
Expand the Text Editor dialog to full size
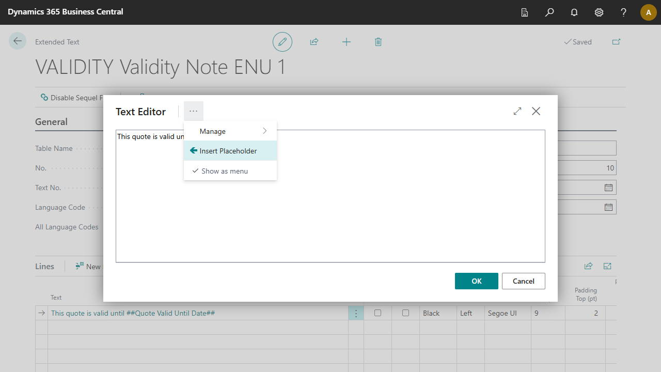(x=517, y=111)
